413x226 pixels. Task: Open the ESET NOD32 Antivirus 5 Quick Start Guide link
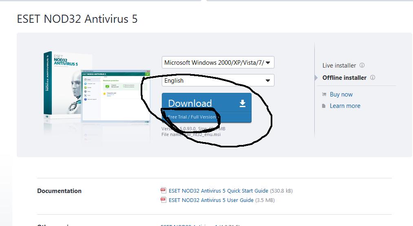tap(218, 191)
